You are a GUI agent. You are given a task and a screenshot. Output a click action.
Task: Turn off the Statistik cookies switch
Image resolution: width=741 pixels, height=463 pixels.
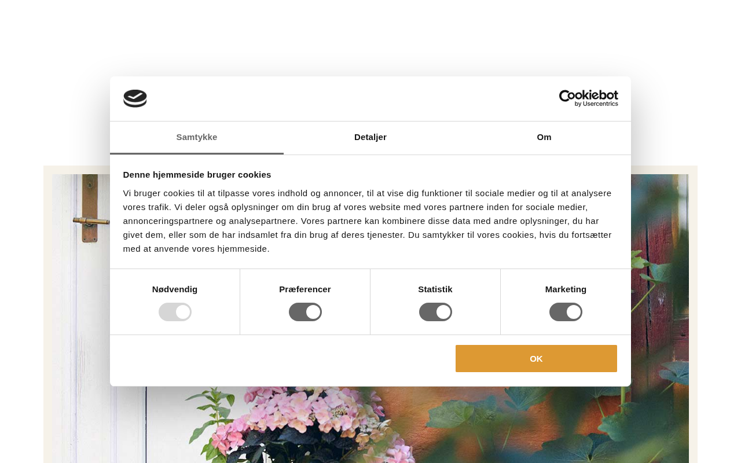[x=435, y=312]
